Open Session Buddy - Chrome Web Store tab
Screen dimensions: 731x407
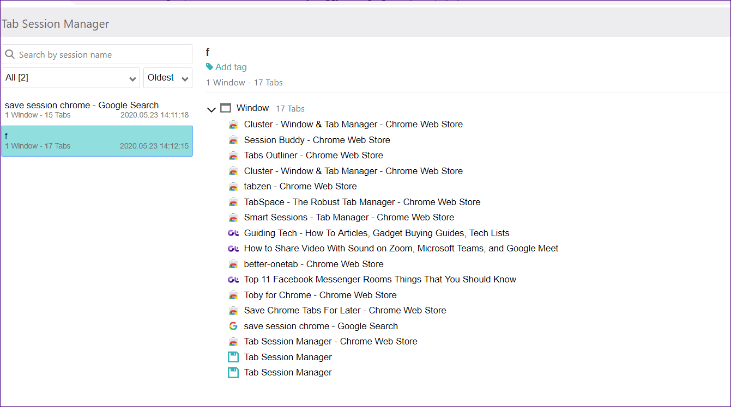tap(317, 140)
